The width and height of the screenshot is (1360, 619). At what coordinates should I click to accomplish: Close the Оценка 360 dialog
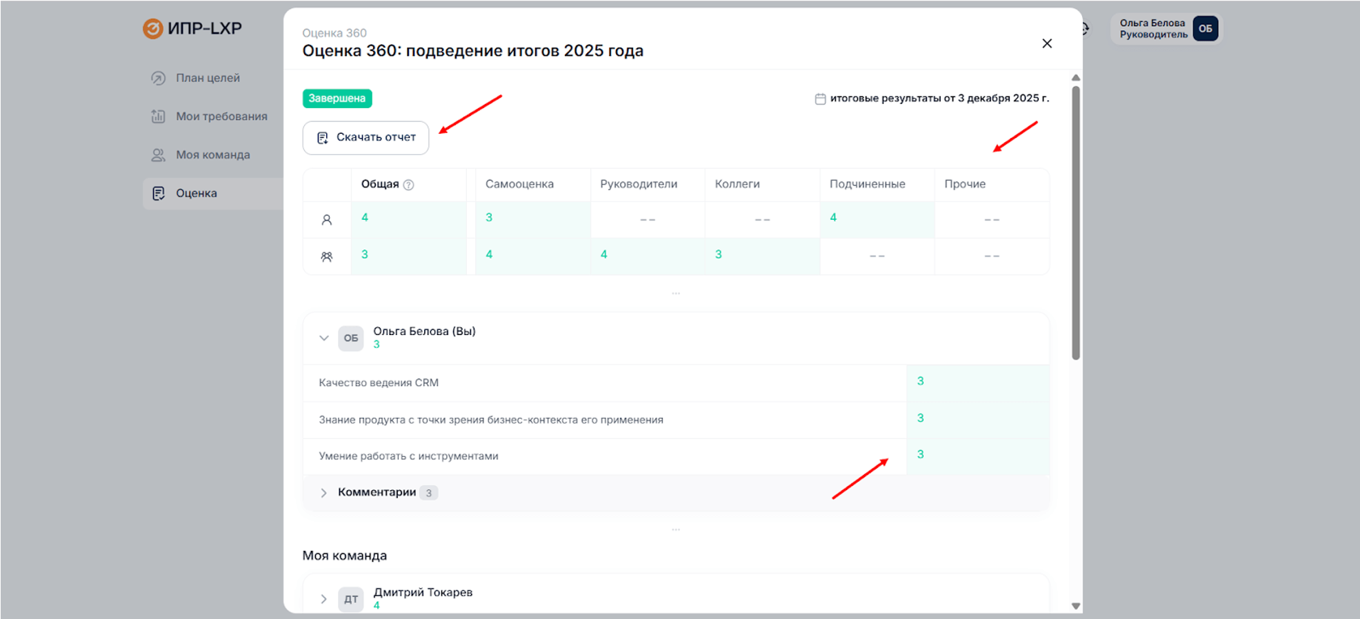1046,43
